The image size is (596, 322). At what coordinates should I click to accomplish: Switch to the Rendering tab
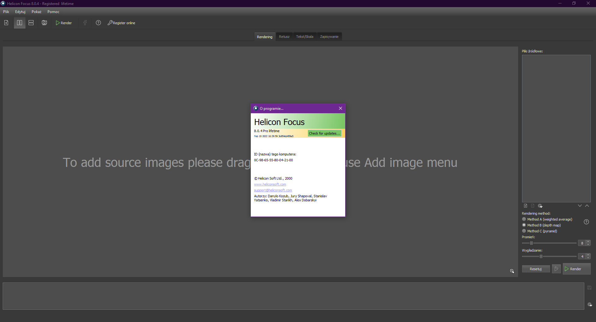(265, 37)
